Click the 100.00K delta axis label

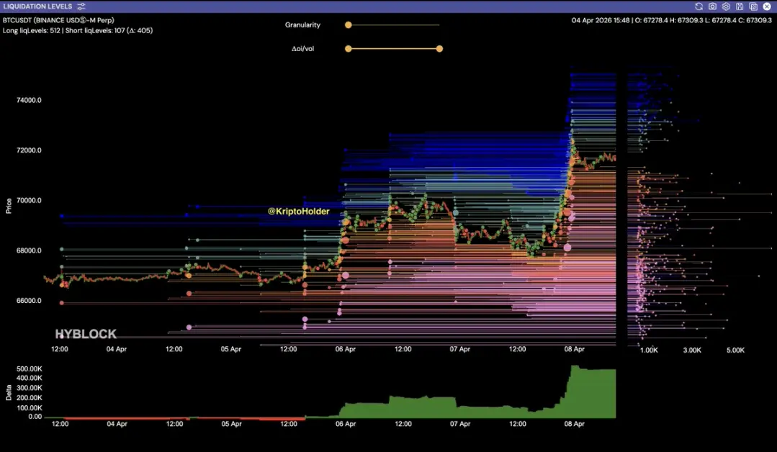point(30,408)
